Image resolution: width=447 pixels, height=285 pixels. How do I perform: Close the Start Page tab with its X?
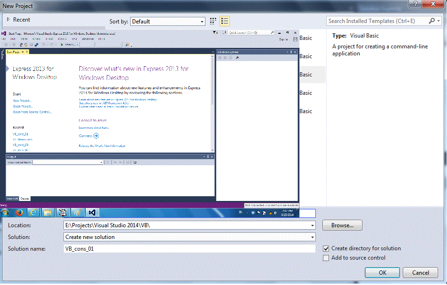pyautogui.click(x=27, y=52)
